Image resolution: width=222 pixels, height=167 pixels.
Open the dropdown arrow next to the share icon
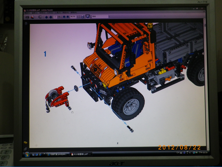tap(35, 17)
